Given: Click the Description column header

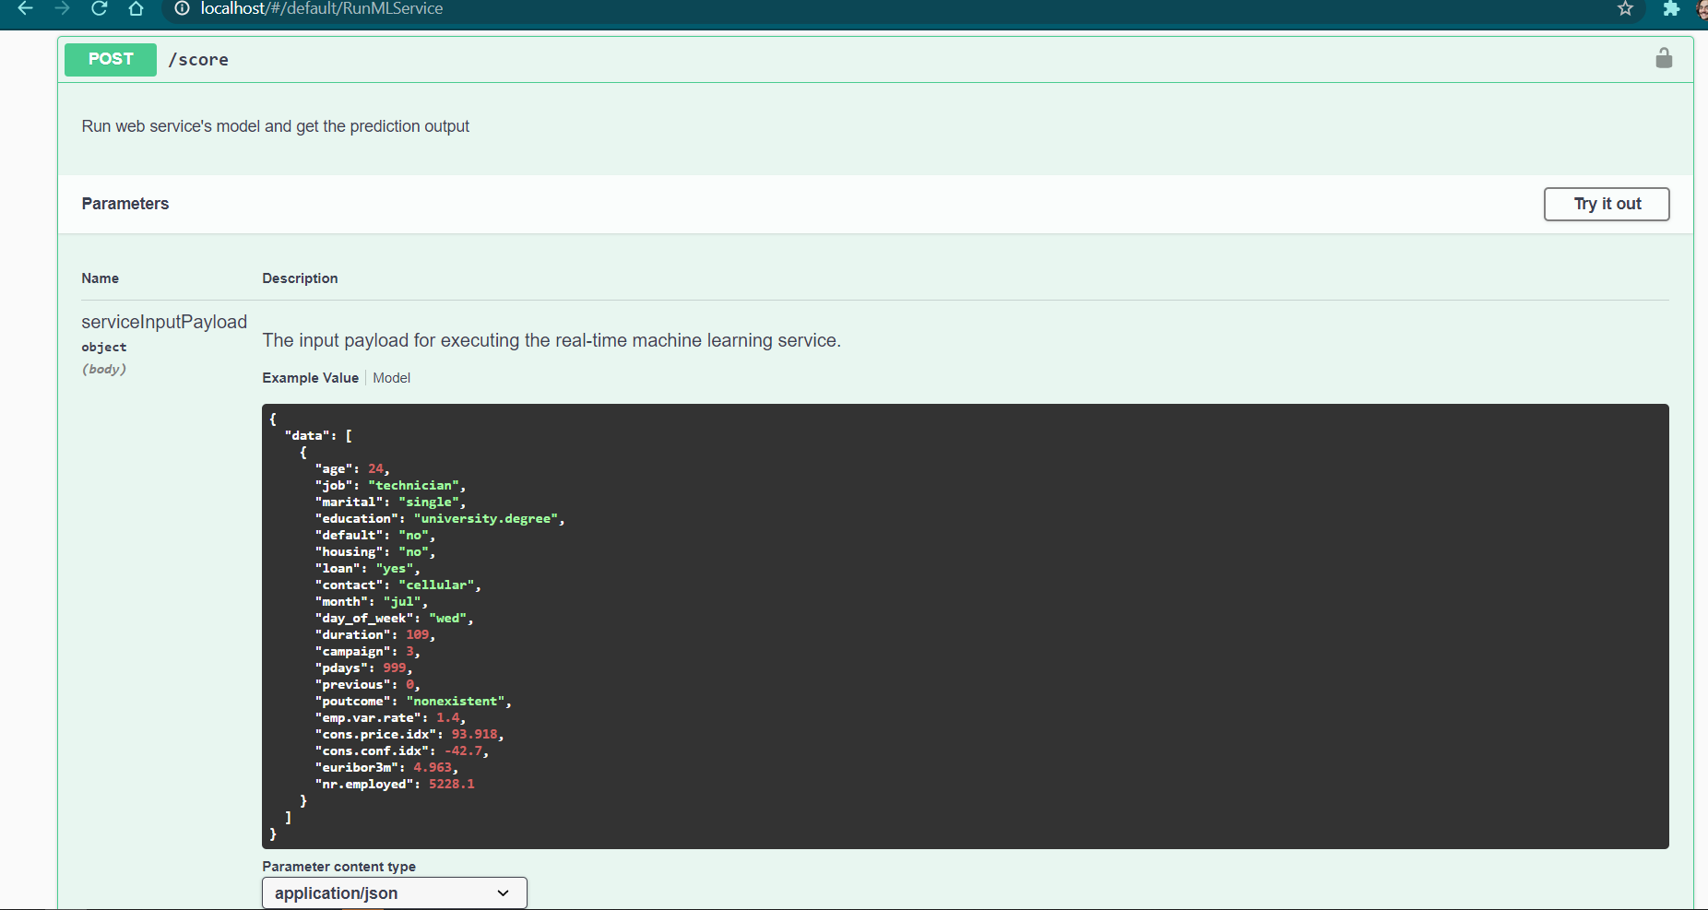Looking at the screenshot, I should [300, 278].
